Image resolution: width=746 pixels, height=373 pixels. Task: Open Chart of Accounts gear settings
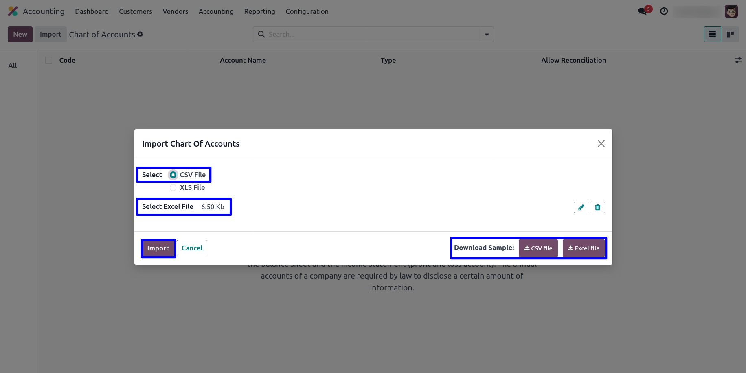[140, 34]
